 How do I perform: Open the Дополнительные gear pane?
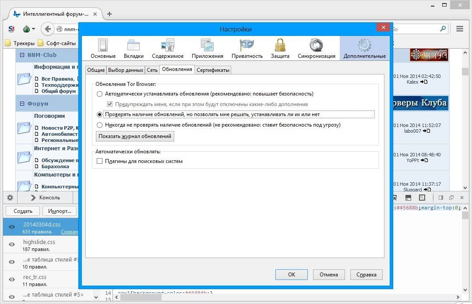[365, 49]
